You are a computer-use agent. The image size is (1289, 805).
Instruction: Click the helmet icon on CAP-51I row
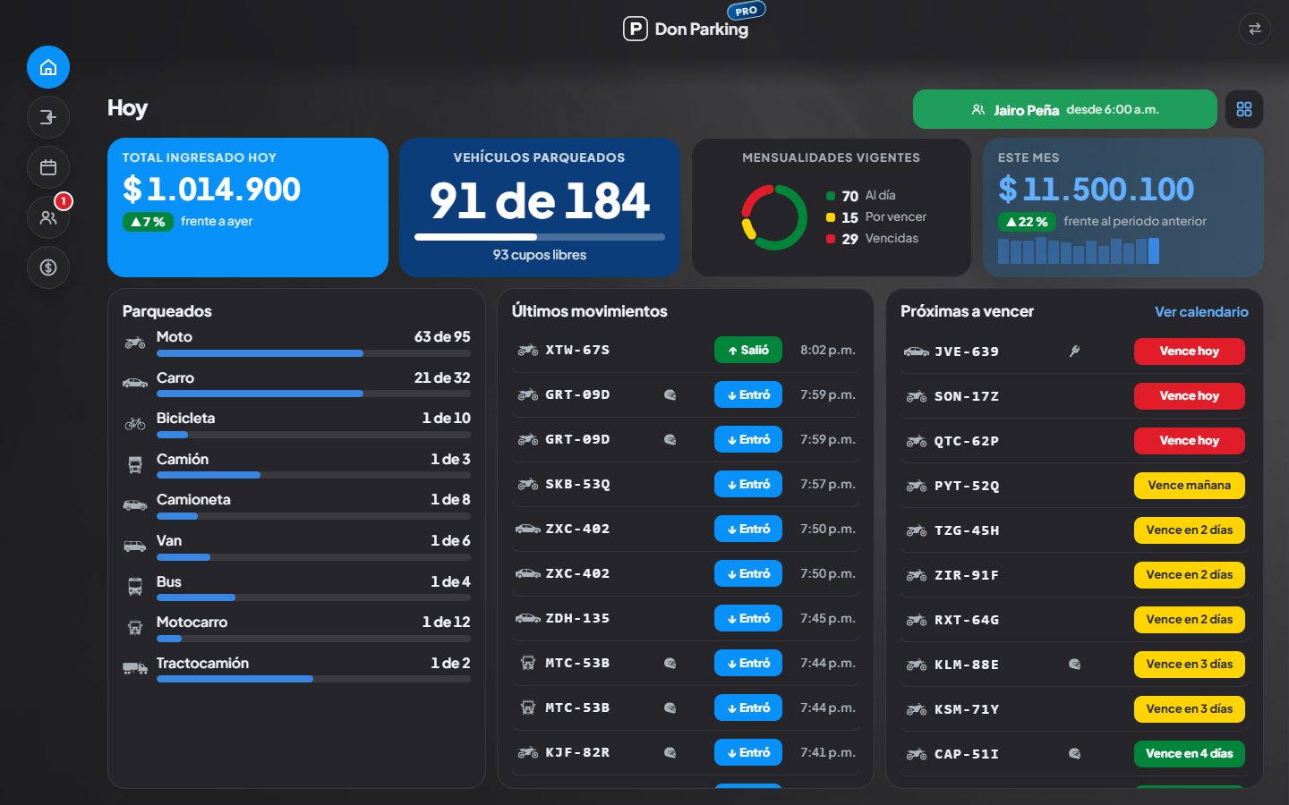1074,754
